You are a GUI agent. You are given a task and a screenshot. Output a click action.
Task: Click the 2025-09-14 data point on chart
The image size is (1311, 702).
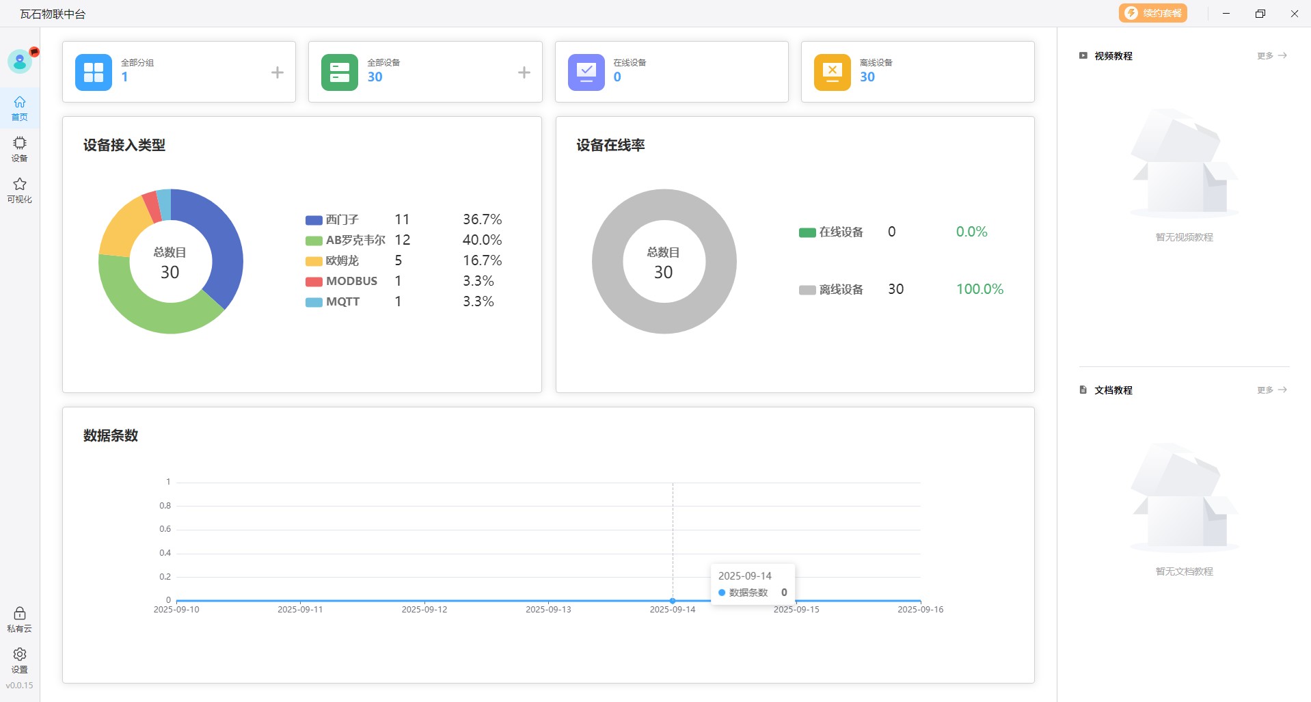673,601
